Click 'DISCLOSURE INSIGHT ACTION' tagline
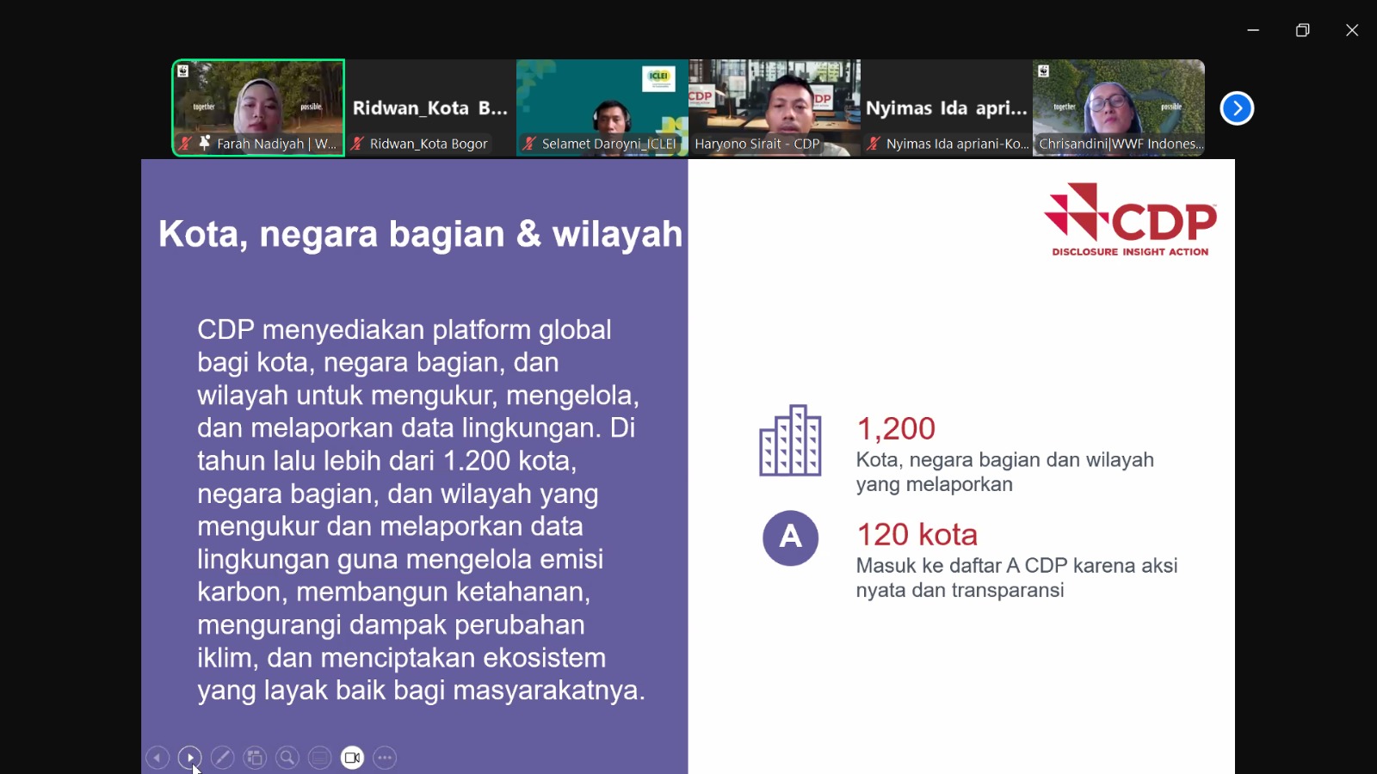Image resolution: width=1377 pixels, height=774 pixels. [1130, 252]
